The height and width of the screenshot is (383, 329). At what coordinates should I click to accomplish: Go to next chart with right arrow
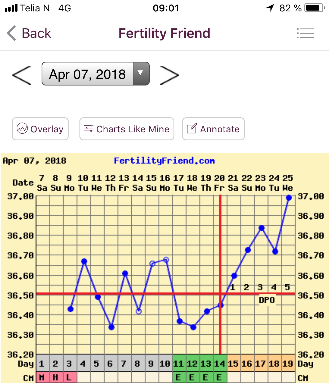[x=170, y=75]
